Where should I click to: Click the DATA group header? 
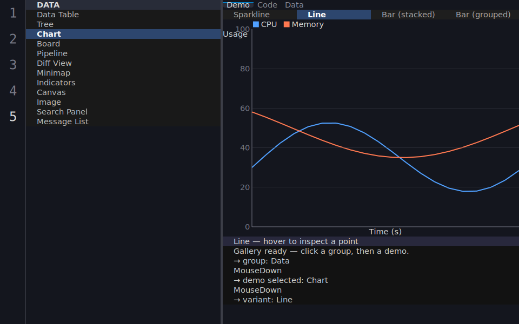(x=123, y=5)
